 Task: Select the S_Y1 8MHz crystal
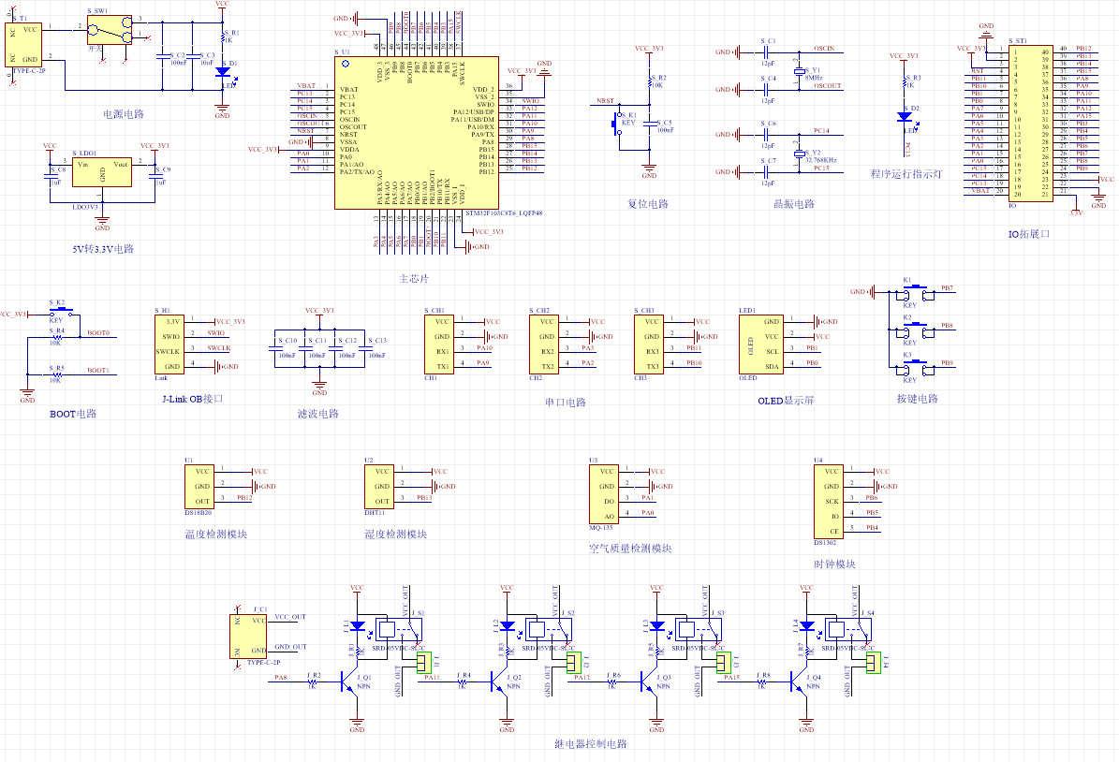800,71
